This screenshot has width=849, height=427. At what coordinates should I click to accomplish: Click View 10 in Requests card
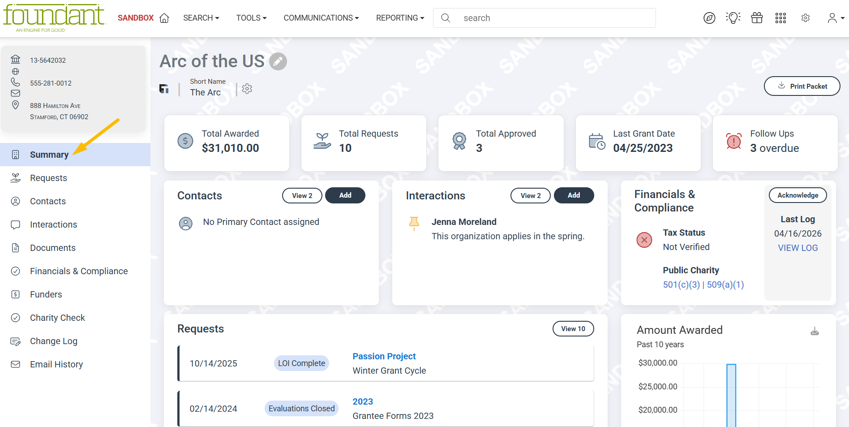click(573, 329)
